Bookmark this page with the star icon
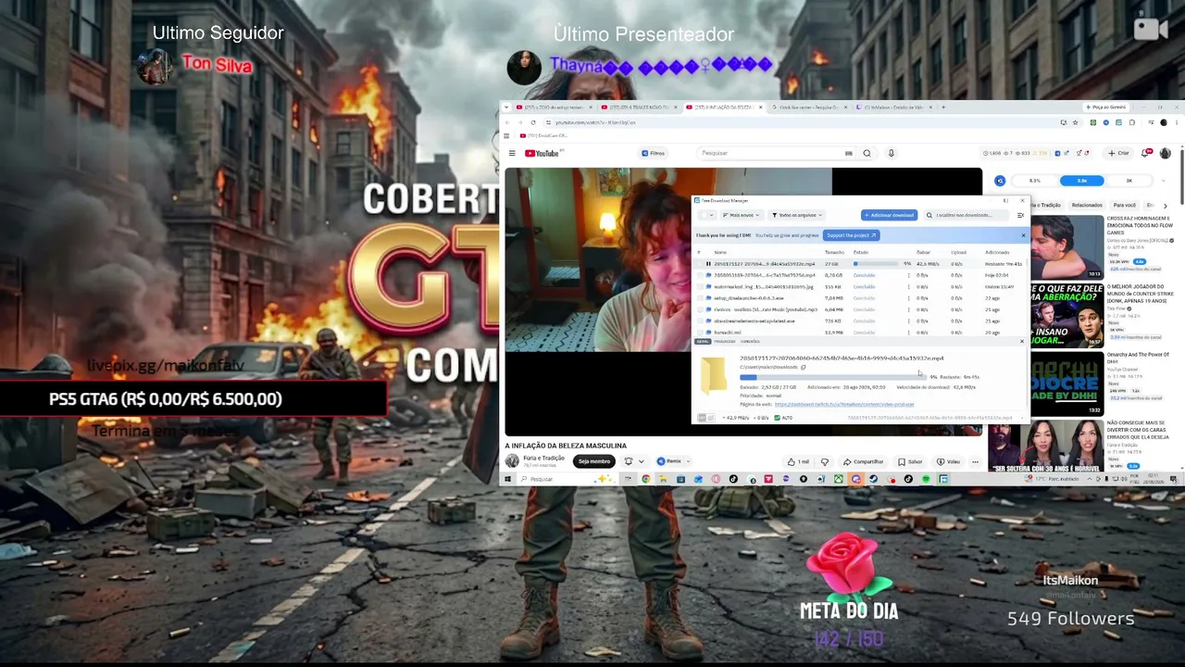The image size is (1185, 667). point(1076,122)
